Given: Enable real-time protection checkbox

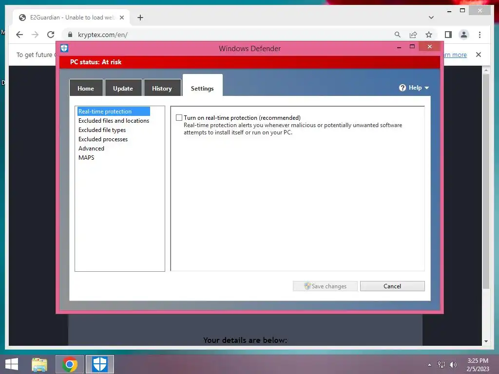Looking at the screenshot, I should tap(179, 118).
